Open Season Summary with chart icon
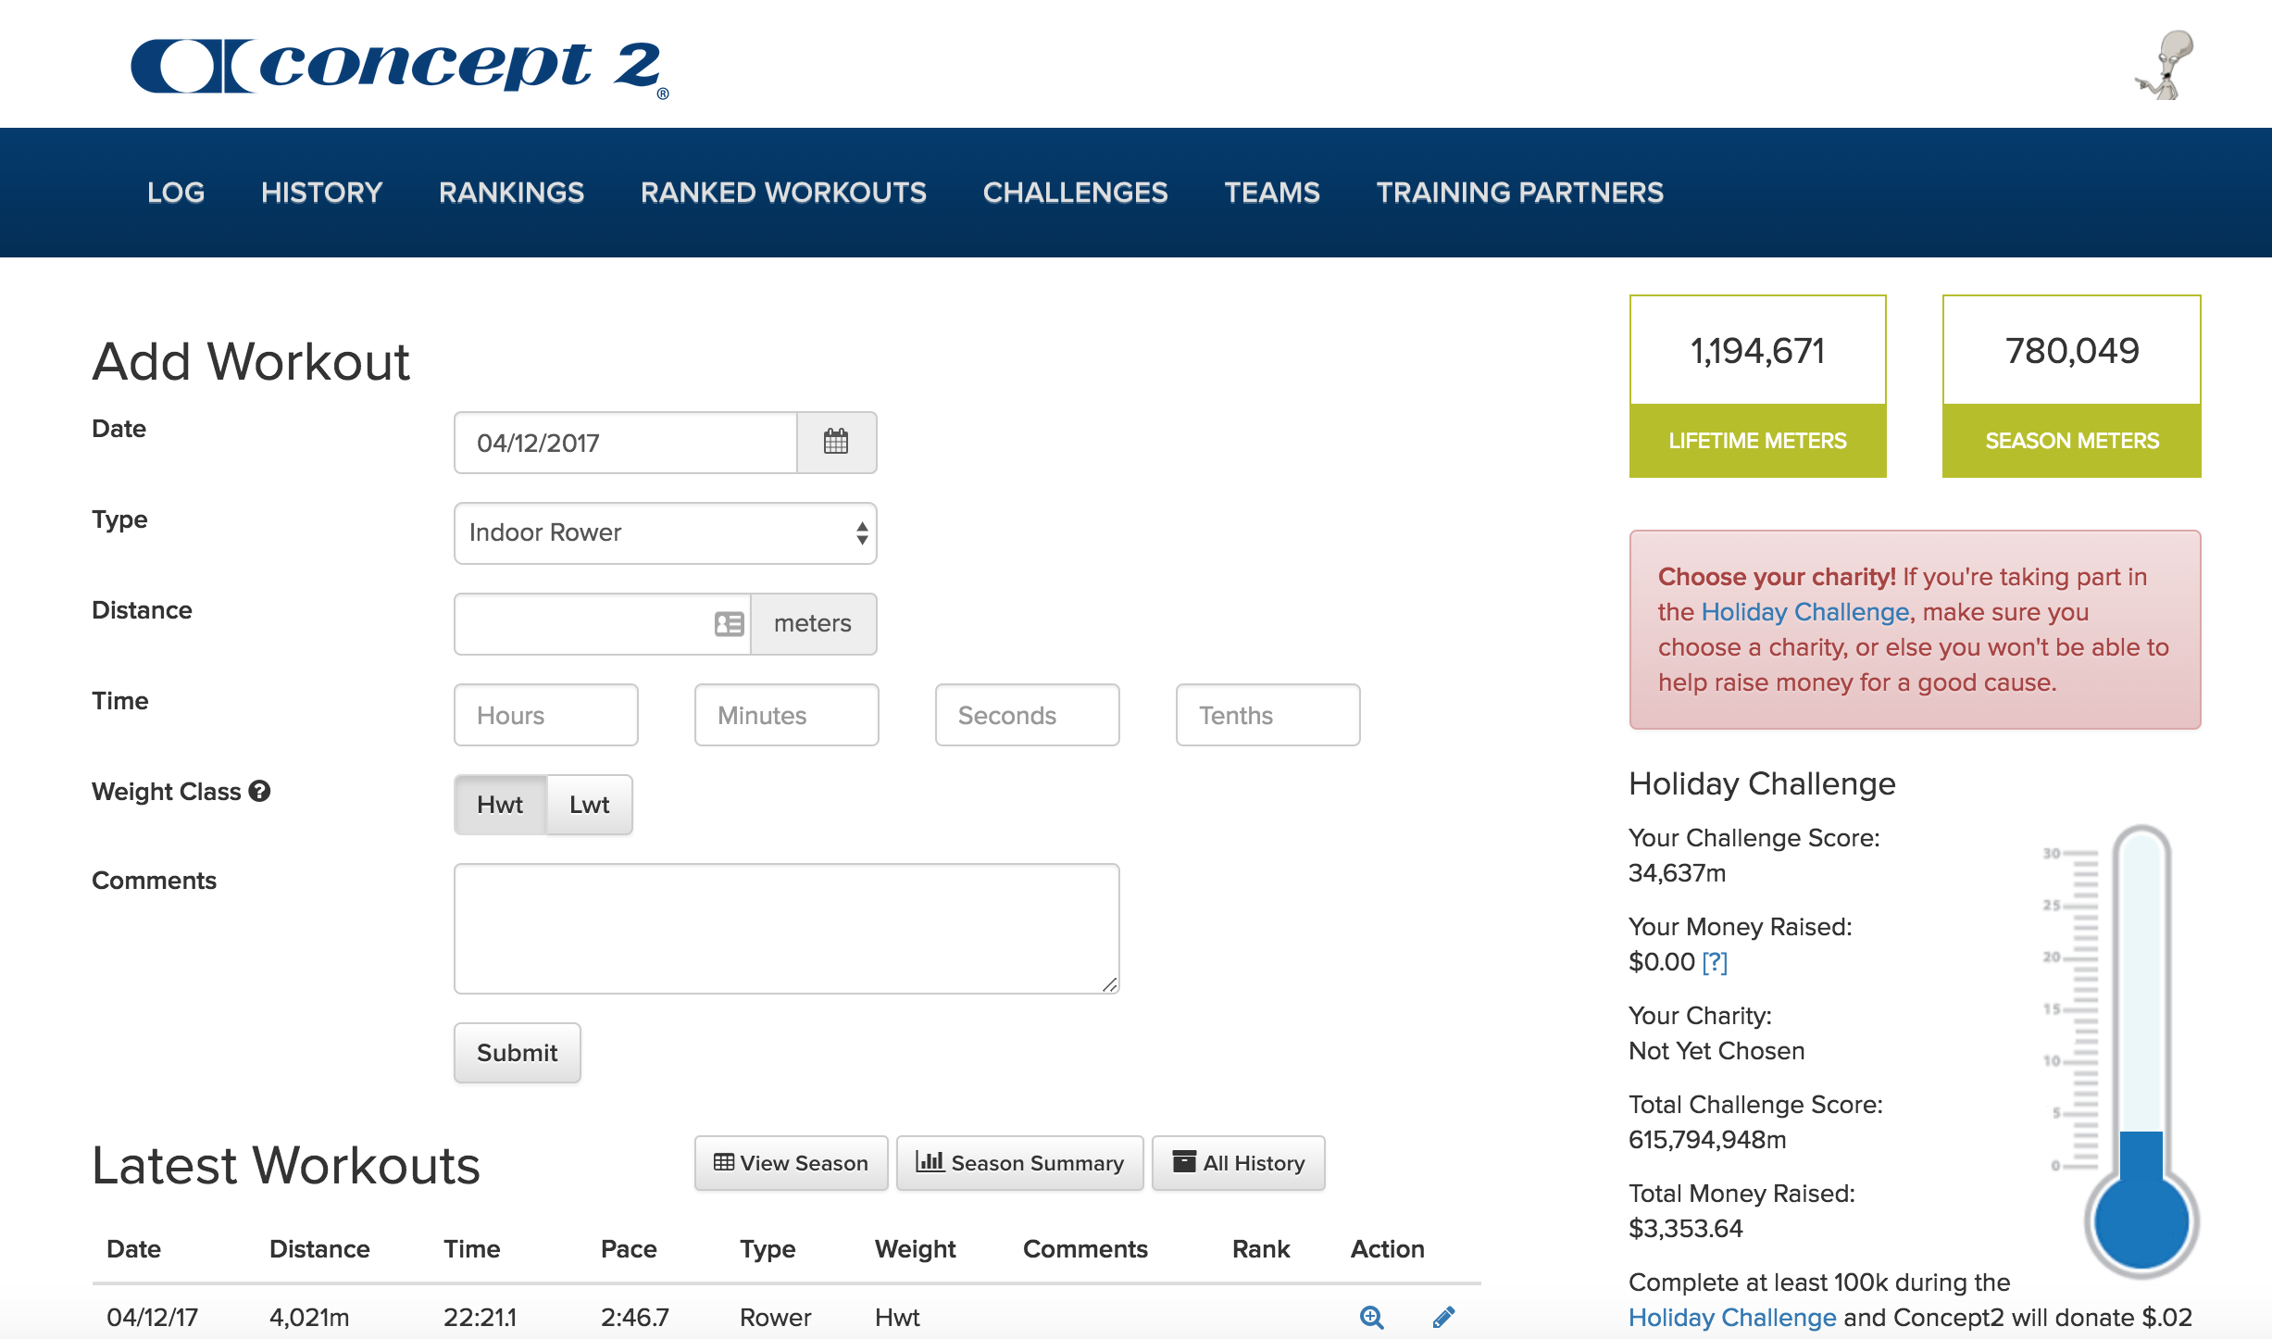This screenshot has height=1339, width=2272. pyautogui.click(x=1019, y=1163)
